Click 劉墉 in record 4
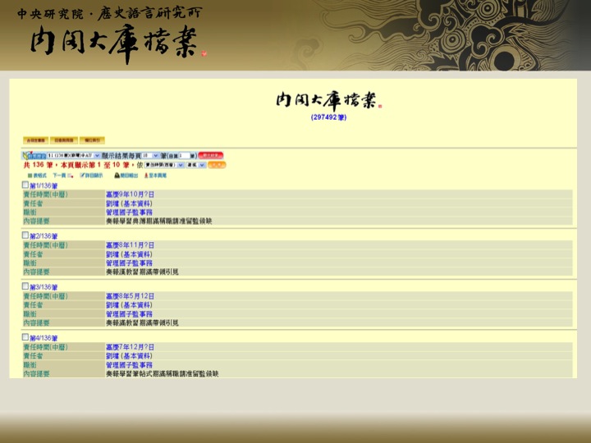591x443 pixels. coord(112,356)
